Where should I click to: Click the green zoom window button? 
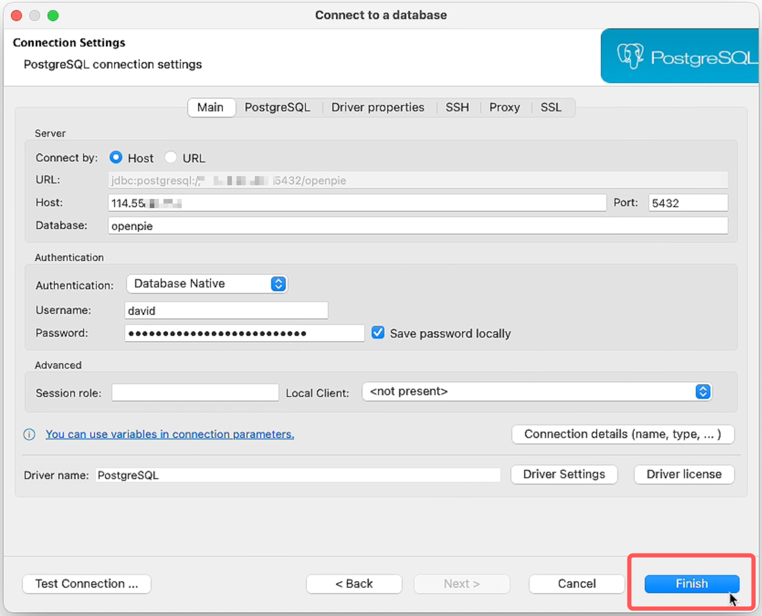[x=53, y=16]
